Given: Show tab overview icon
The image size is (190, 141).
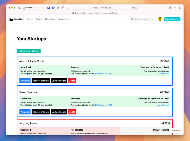Looking at the screenshot, I should pos(180,8).
